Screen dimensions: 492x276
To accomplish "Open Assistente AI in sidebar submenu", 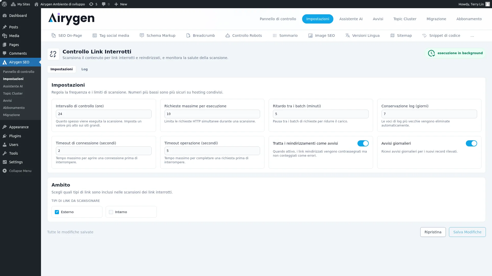I will pos(13,86).
